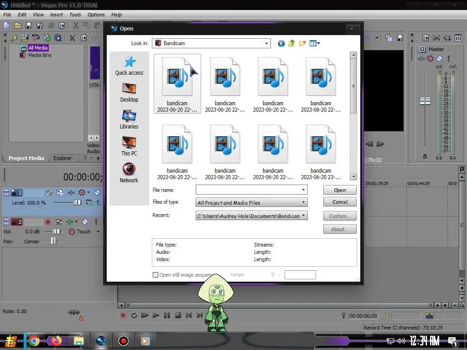Toggle Master bus mute icon
The width and height of the screenshot is (467, 350).
pos(439,59)
